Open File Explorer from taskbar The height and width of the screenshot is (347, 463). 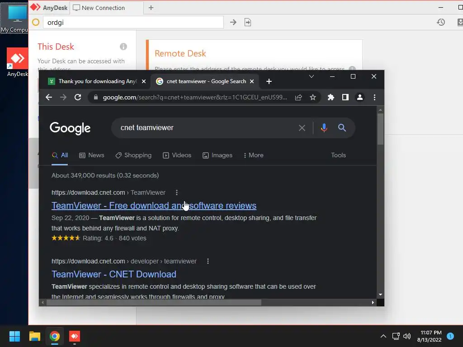click(34, 336)
